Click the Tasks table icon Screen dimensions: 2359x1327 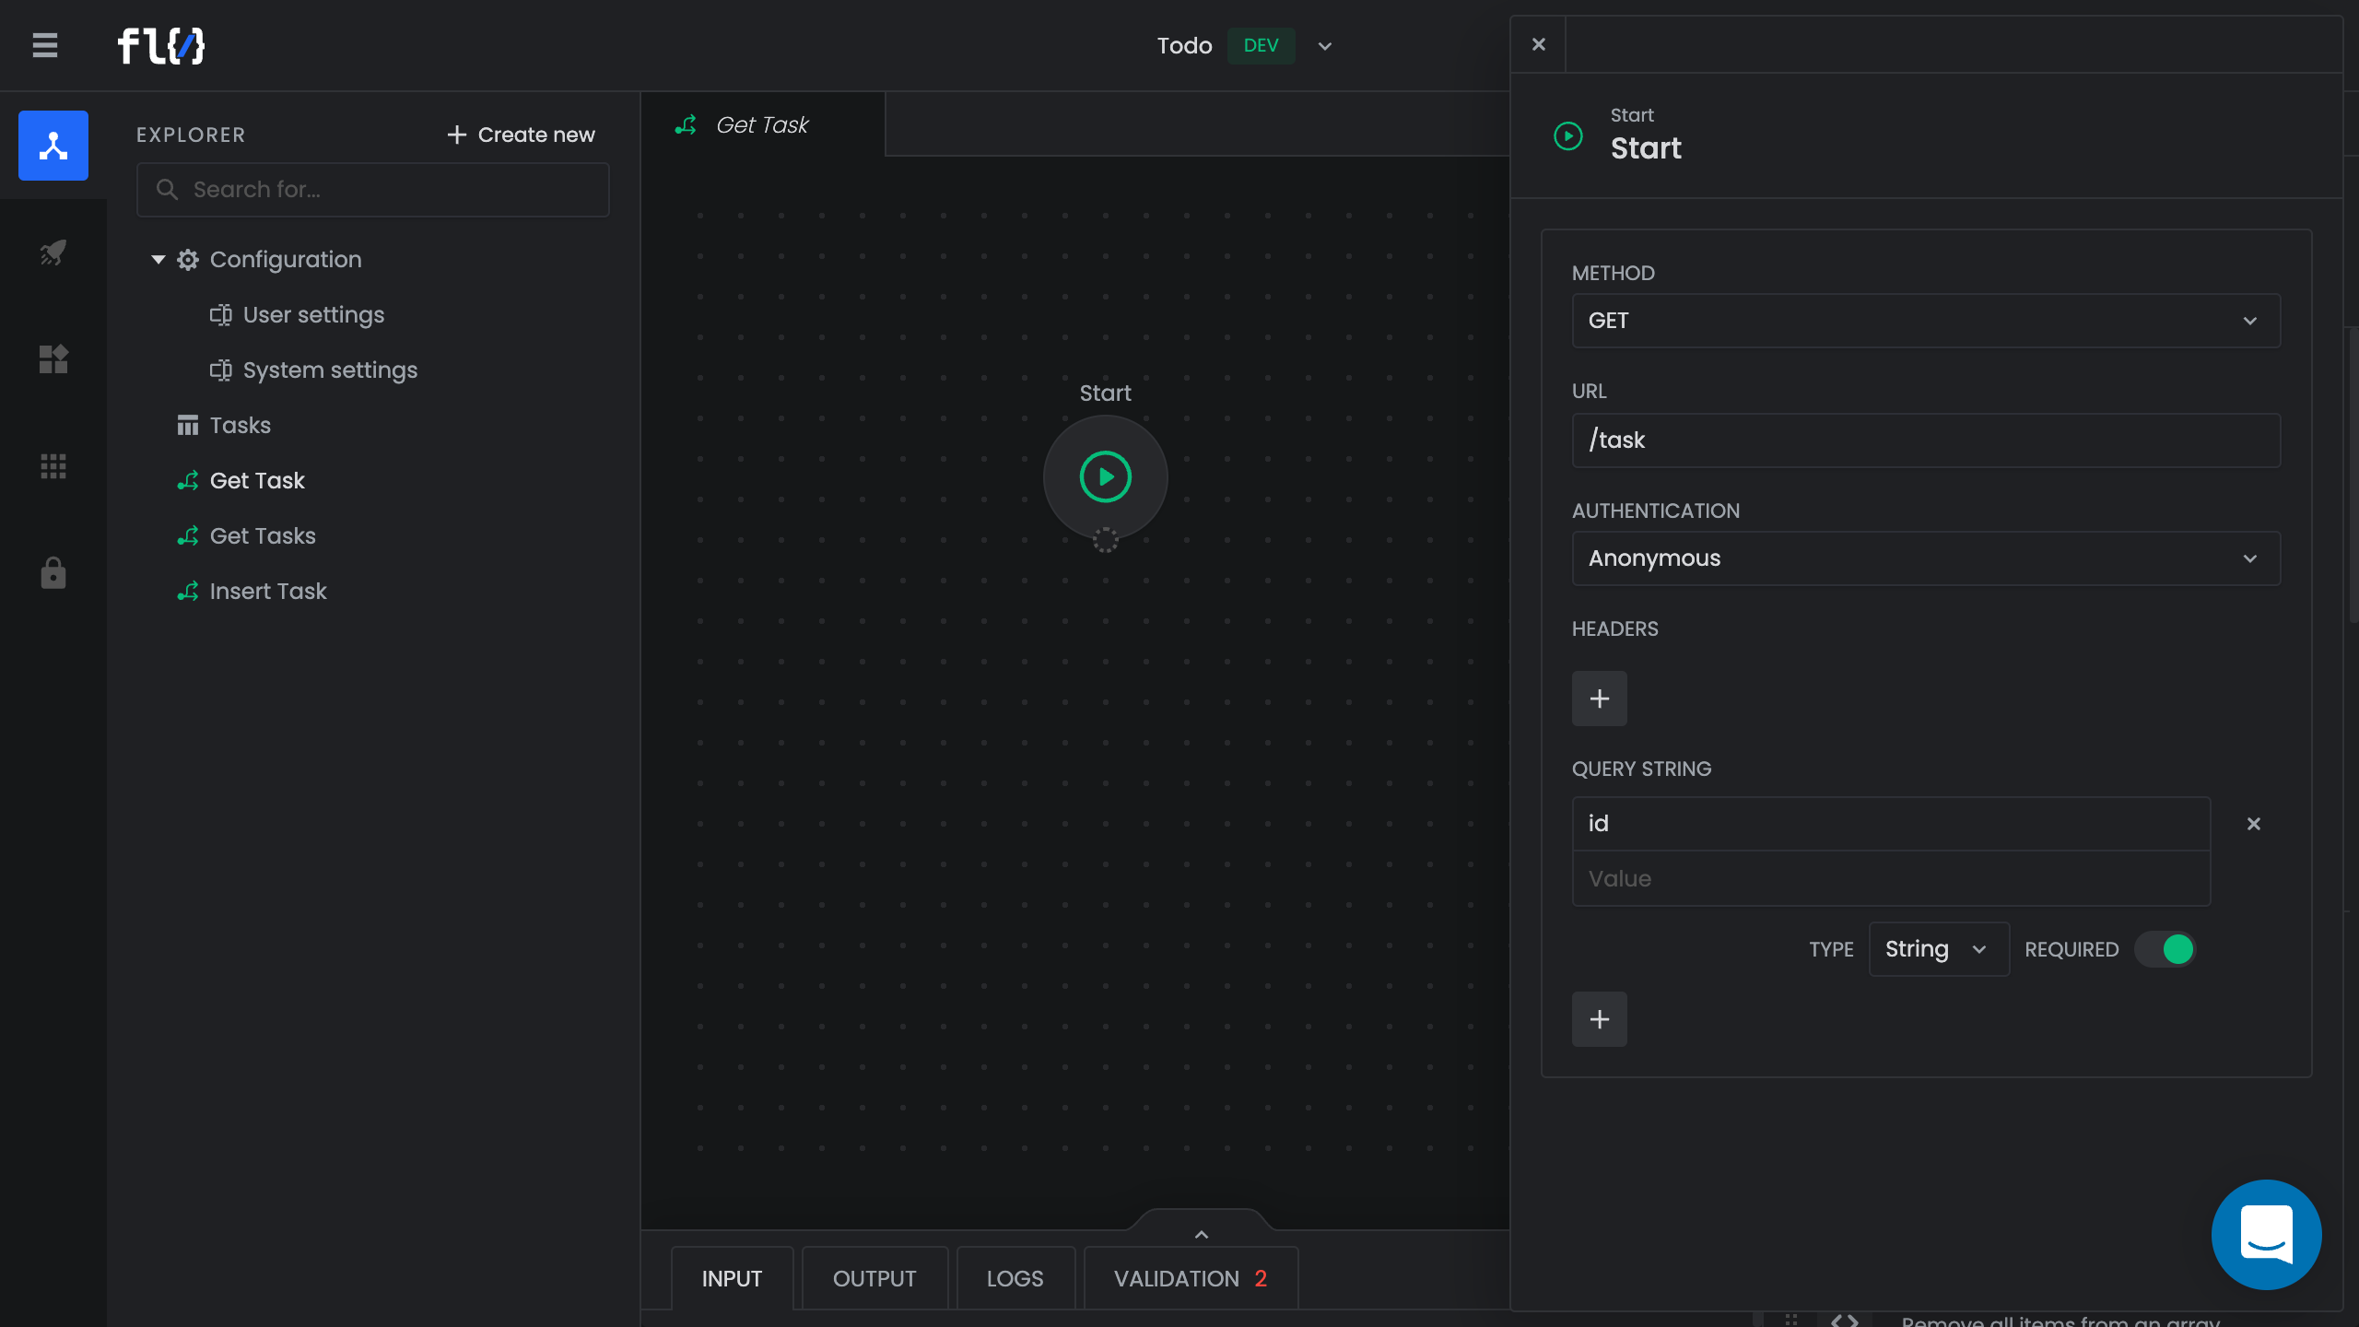[188, 426]
